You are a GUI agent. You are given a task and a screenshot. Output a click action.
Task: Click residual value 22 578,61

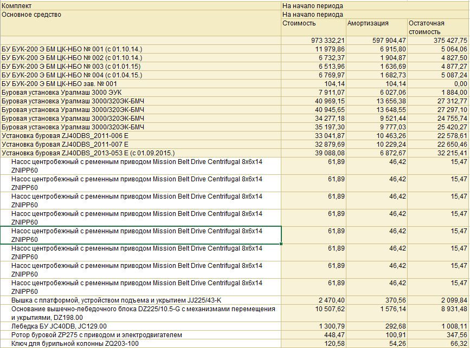pos(439,136)
